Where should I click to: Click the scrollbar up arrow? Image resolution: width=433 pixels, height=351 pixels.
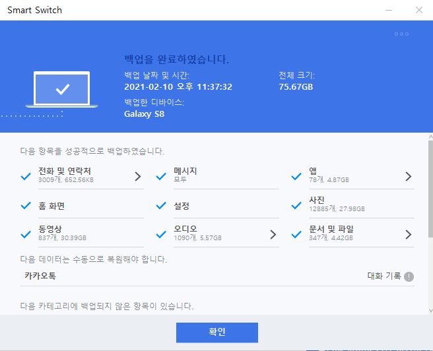430,137
